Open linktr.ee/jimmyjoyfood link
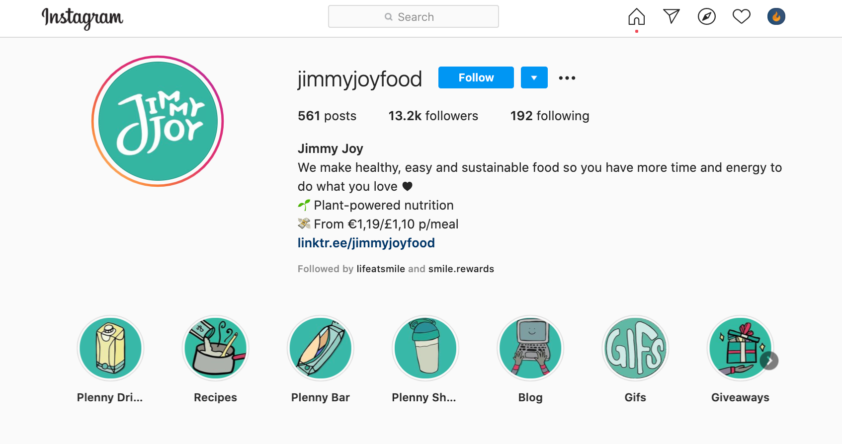The height and width of the screenshot is (444, 842). (x=366, y=243)
